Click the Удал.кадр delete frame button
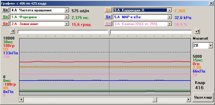Screen dimensions: 215x105 pos(203,97)
